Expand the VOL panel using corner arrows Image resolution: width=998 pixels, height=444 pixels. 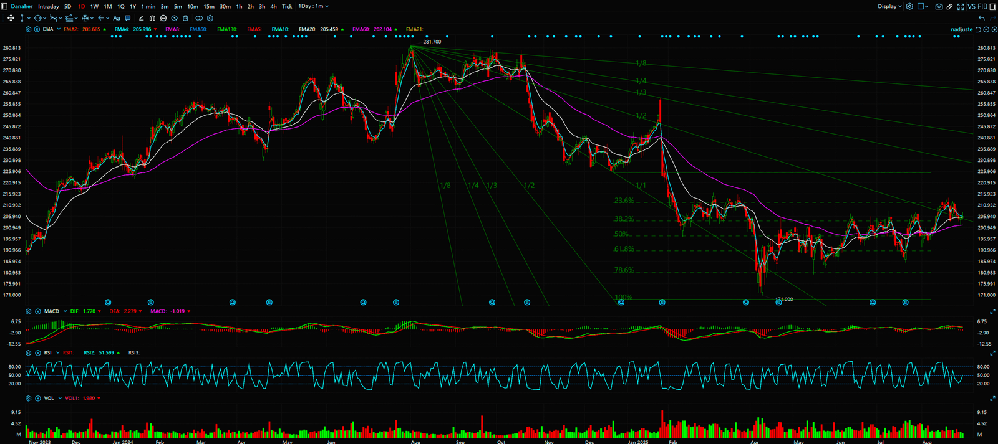click(x=992, y=397)
